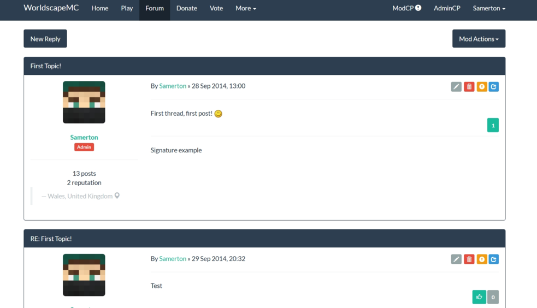Report the 'Test' reply with orange icon

pyautogui.click(x=481, y=259)
